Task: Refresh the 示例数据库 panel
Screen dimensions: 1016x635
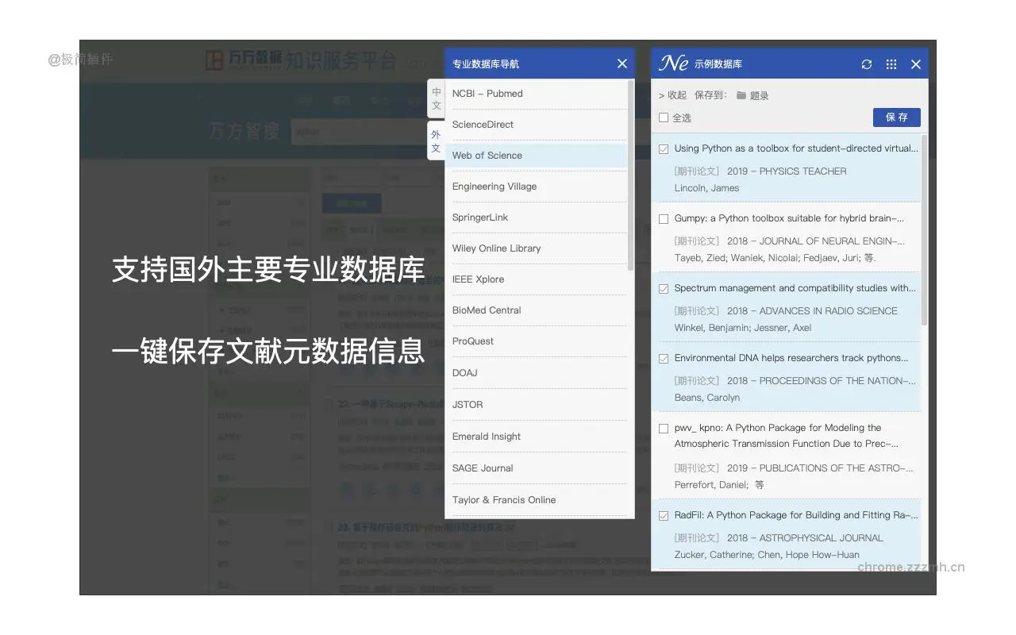Action: (x=866, y=63)
